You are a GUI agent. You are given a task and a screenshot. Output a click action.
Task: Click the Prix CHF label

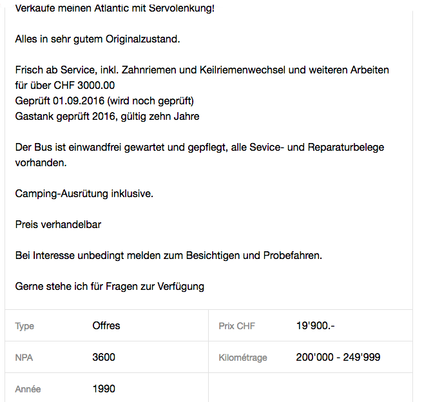pyautogui.click(x=236, y=326)
